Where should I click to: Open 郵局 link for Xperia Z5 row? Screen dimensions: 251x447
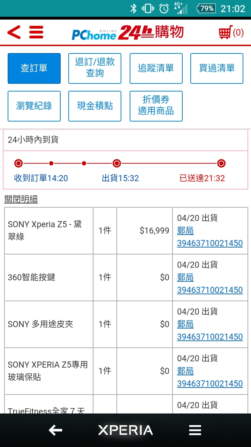click(185, 231)
